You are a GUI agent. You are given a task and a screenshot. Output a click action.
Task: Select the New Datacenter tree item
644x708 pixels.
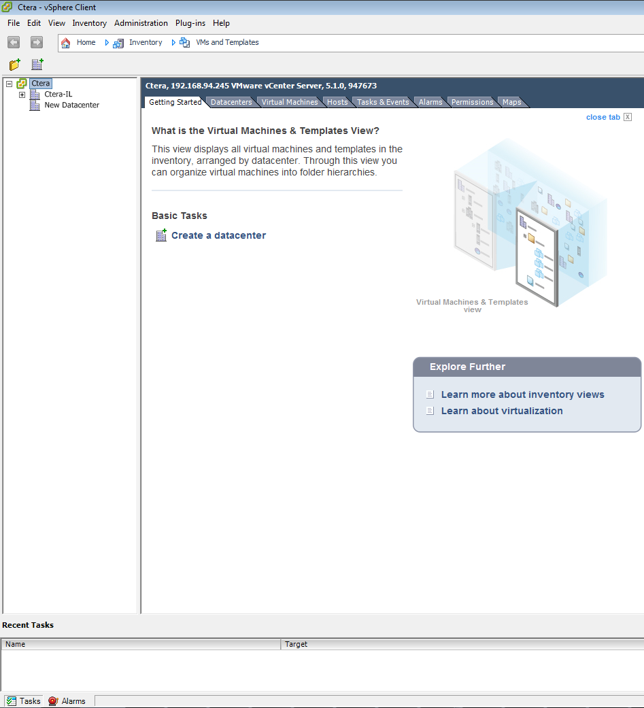coord(72,105)
